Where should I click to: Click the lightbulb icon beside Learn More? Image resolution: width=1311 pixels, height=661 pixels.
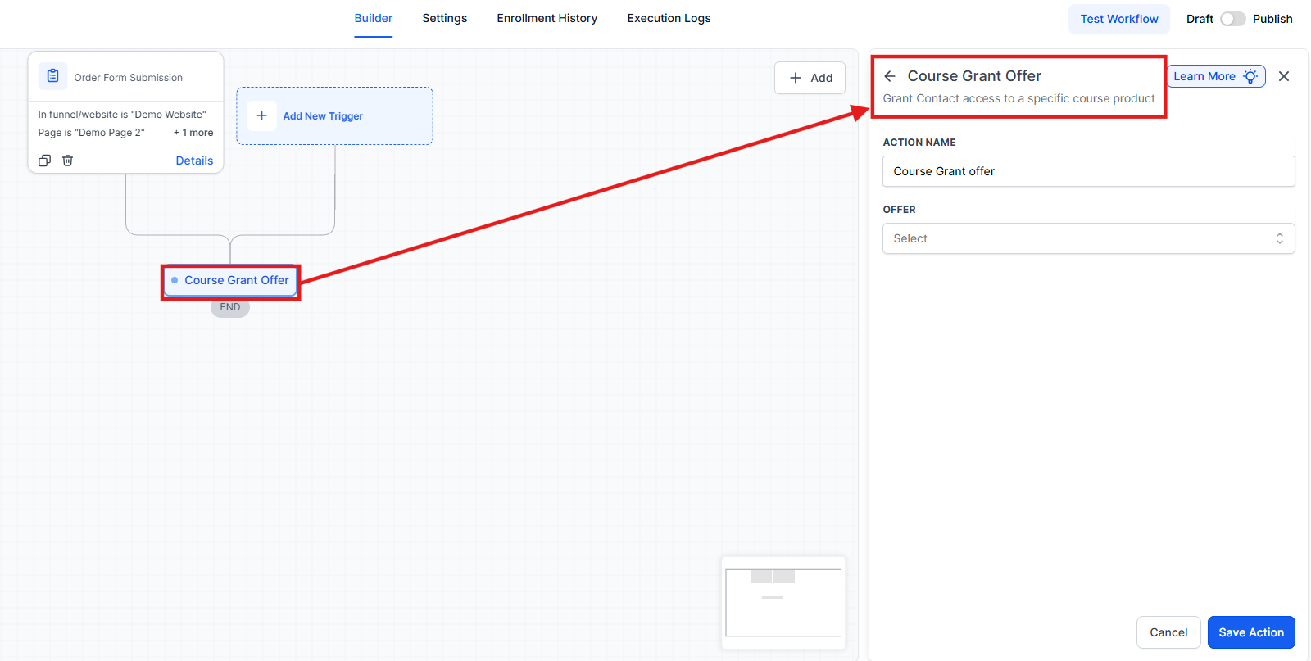click(1250, 76)
